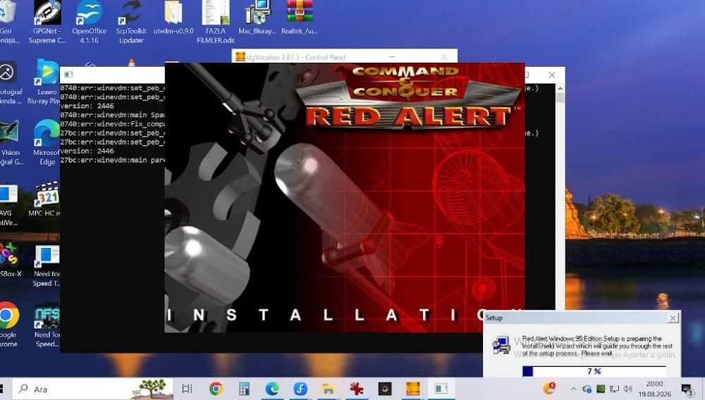Click the console line '0740:err:winevdm:fix_compa'
This screenshot has height=400, width=705.
(112, 124)
